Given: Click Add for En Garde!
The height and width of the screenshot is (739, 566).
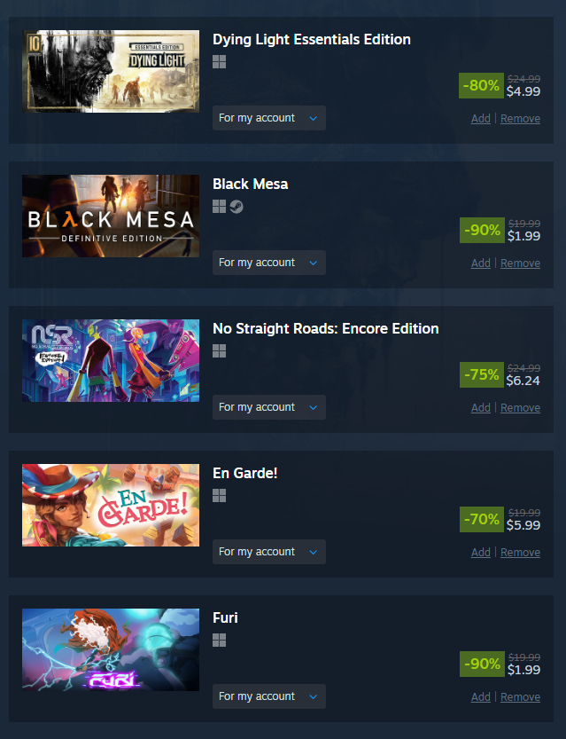Looking at the screenshot, I should click(481, 553).
